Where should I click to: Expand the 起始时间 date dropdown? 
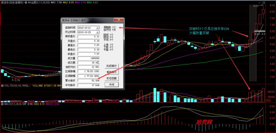point(97,28)
